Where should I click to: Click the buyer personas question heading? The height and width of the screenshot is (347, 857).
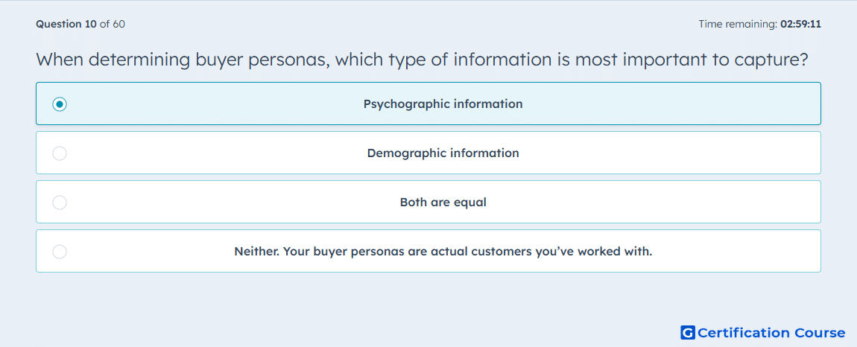(422, 60)
